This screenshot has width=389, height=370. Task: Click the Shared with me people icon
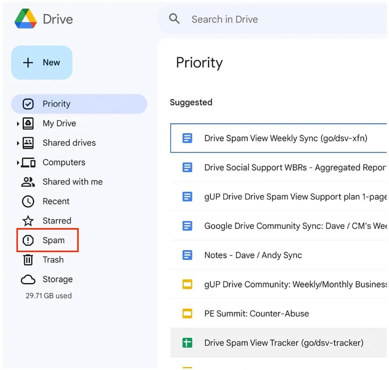coord(28,182)
